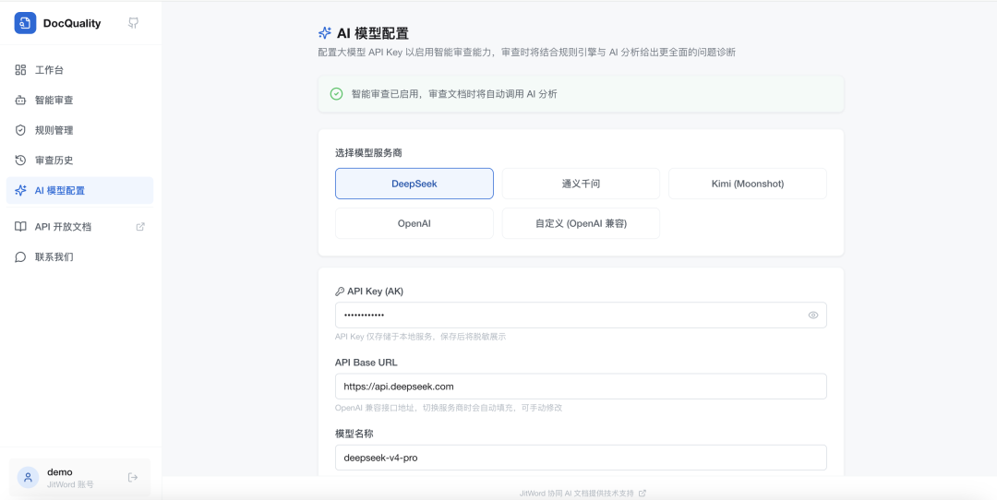Viewport: 997px width, 500px height.
Task: Click the sparkle icon in page heading
Action: [x=325, y=33]
